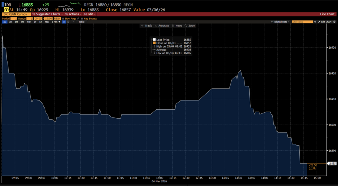Select the YTD range tab
The width and height of the screenshot is (338, 186).
click(29, 22)
